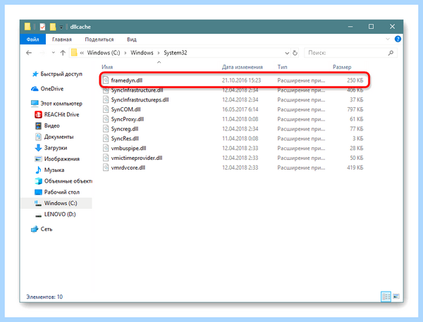Expand the ribbon with chevron

(388, 39)
